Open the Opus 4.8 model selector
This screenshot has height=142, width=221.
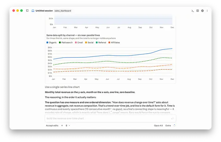158,126
